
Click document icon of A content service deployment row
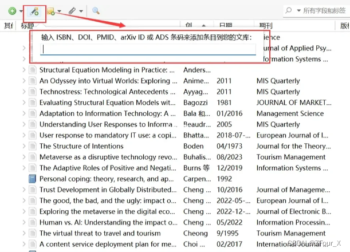tap(33, 244)
